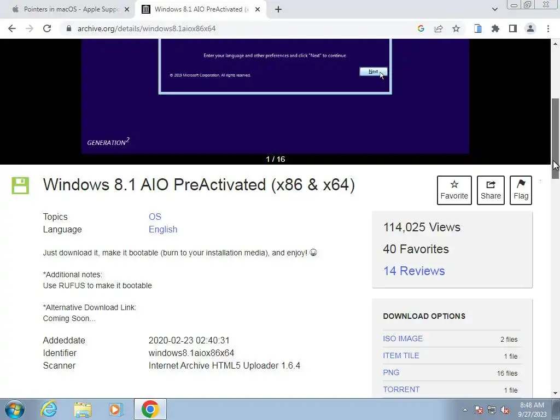
Task: Click the padlock site info icon
Action: pyautogui.click(x=69, y=28)
